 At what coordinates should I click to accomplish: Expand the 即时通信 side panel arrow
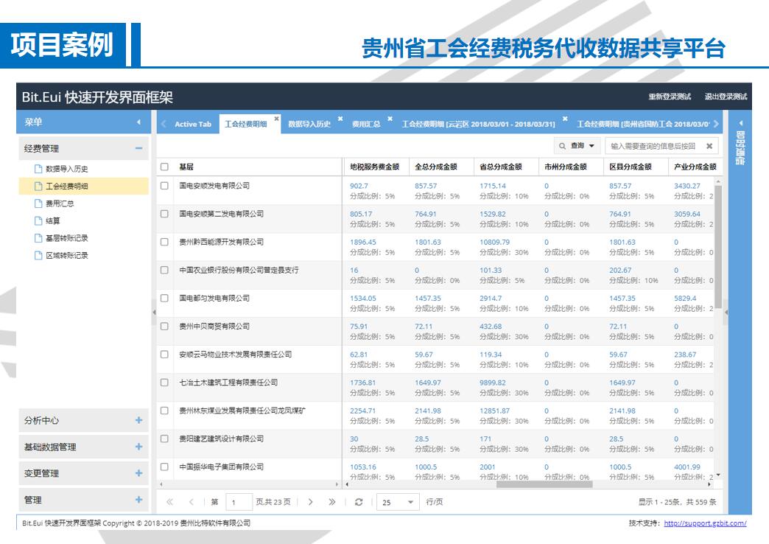click(x=740, y=123)
